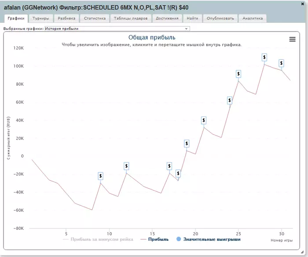Image resolution: width=308 pixels, height=257 pixels.
Task: Click the Y-axis label '-80K'
Action: tap(18, 228)
